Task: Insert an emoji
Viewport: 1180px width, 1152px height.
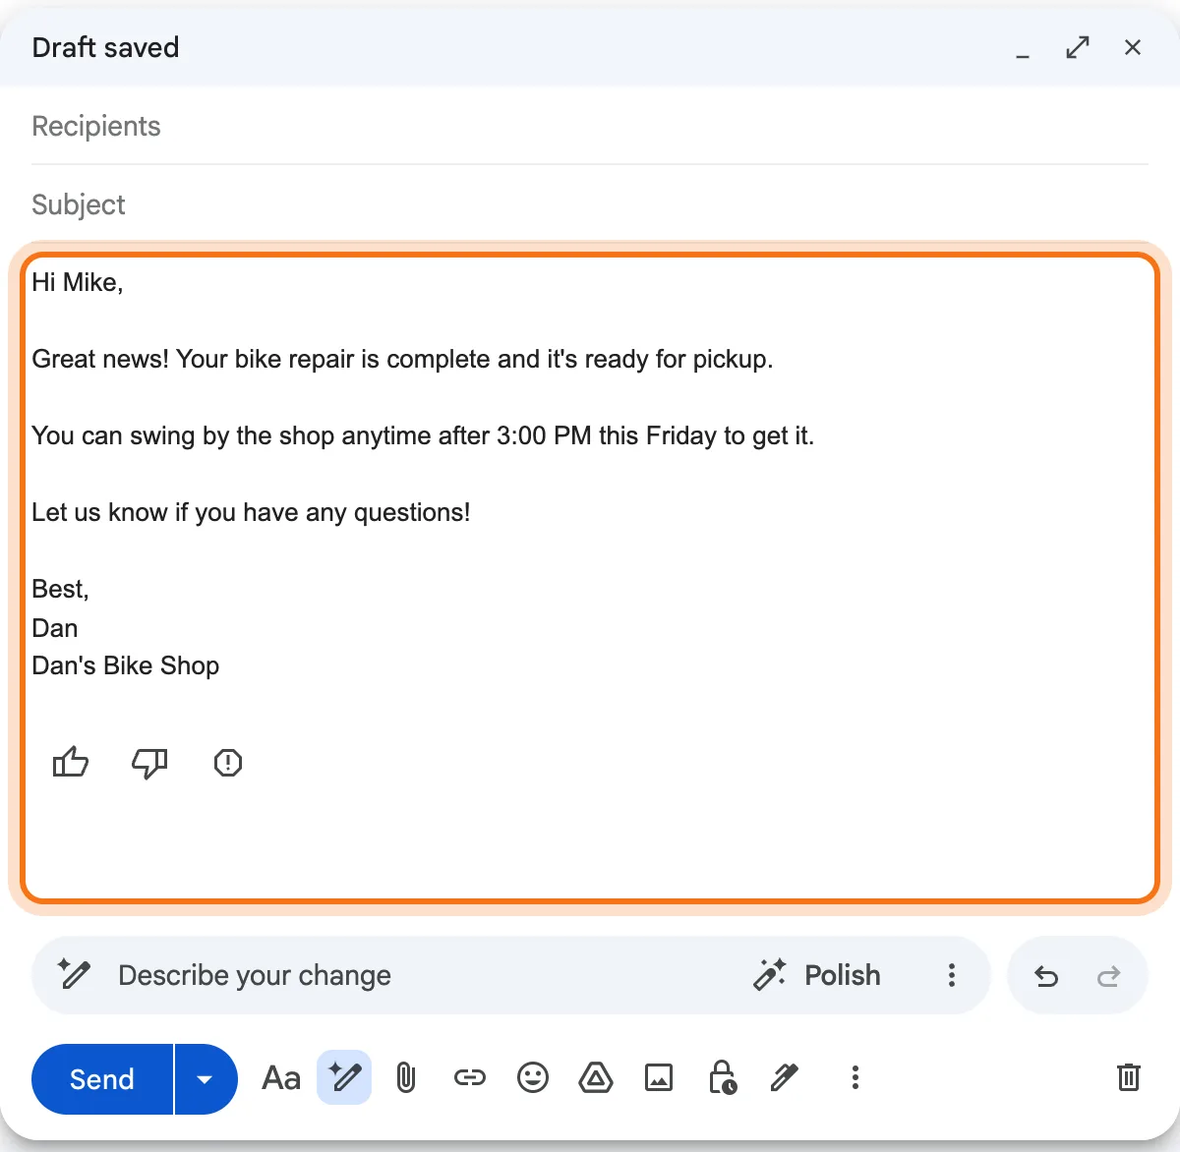Action: [x=533, y=1078]
